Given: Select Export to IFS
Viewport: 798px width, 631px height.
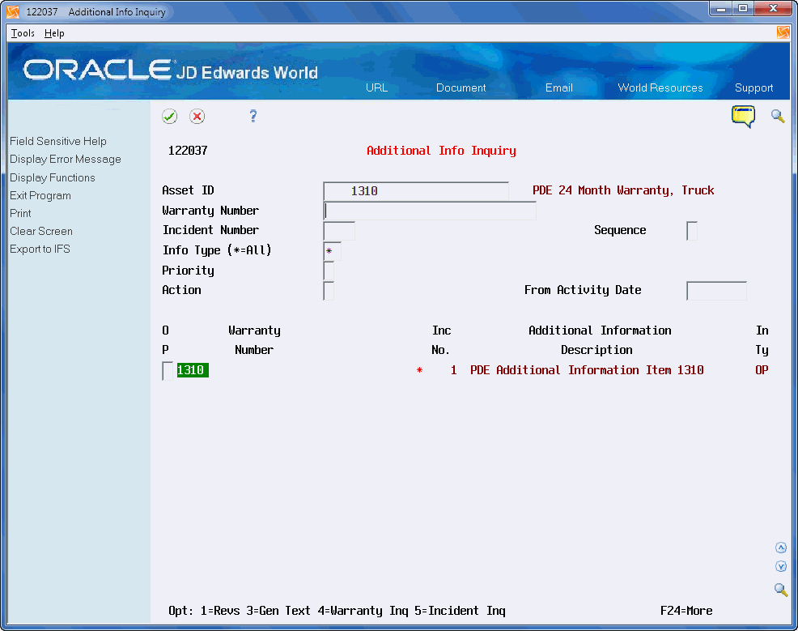Looking at the screenshot, I should tap(40, 249).
